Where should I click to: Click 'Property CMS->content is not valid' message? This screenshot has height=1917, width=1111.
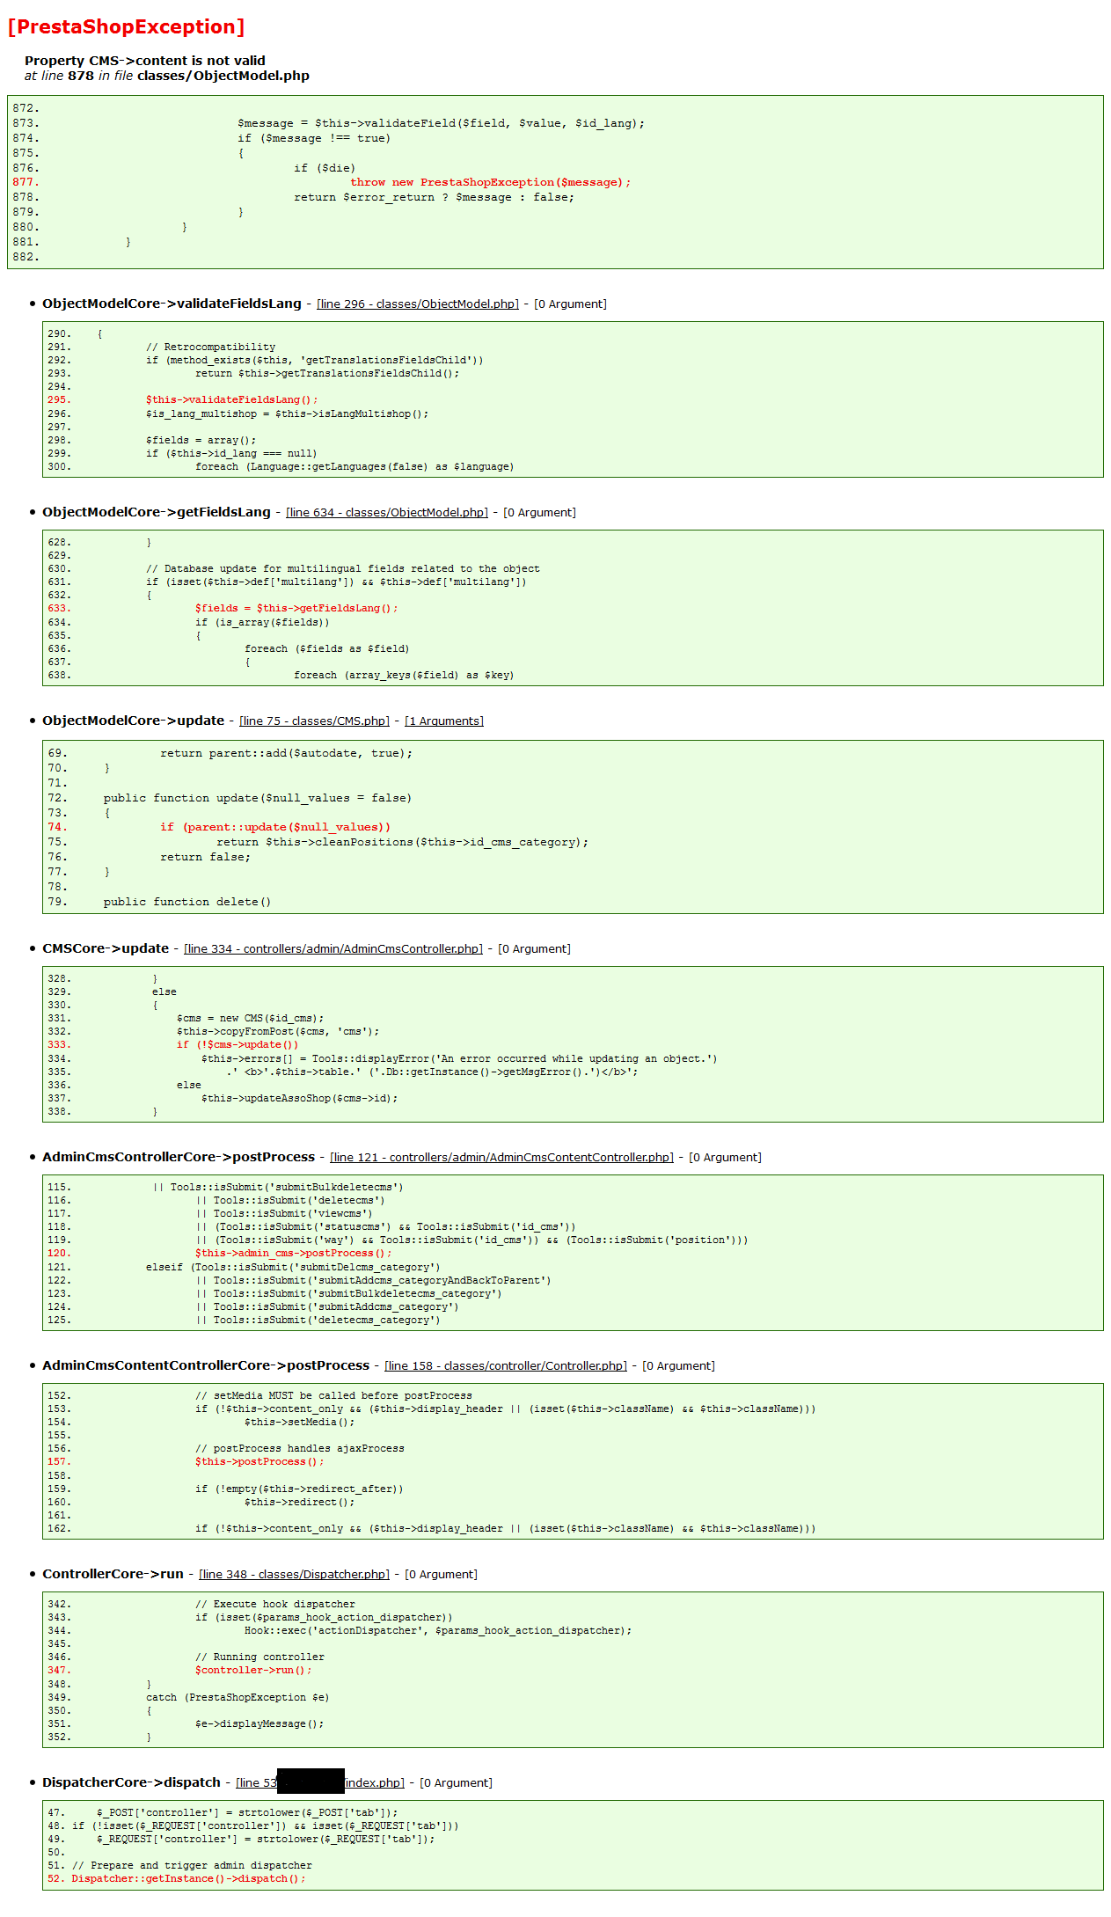pos(145,61)
